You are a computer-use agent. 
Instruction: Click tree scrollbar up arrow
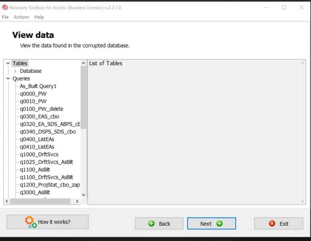pyautogui.click(x=83, y=63)
